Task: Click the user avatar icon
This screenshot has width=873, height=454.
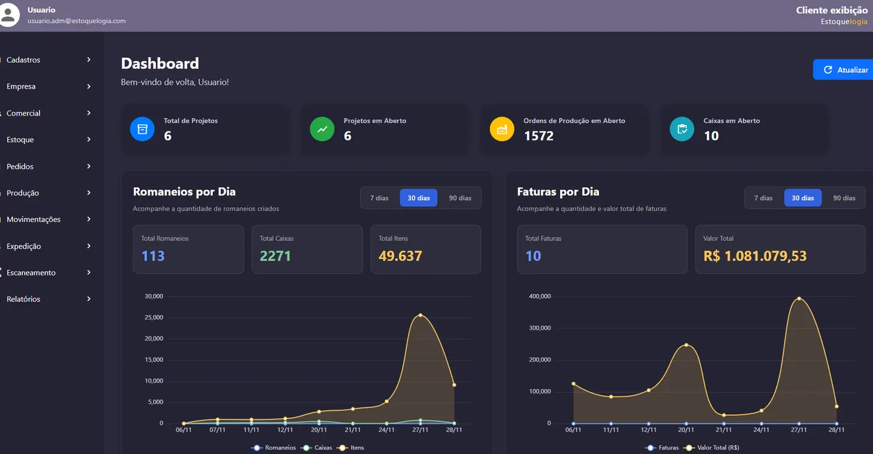Action: pyautogui.click(x=8, y=16)
